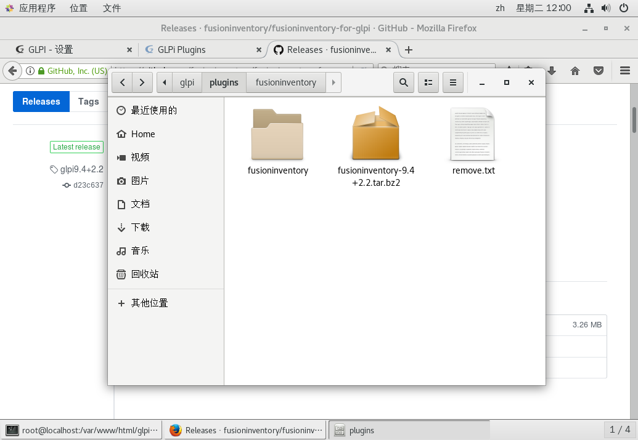Switch to GLPi Plugins Firefox tab
The height and width of the screenshot is (440, 638).
point(202,50)
